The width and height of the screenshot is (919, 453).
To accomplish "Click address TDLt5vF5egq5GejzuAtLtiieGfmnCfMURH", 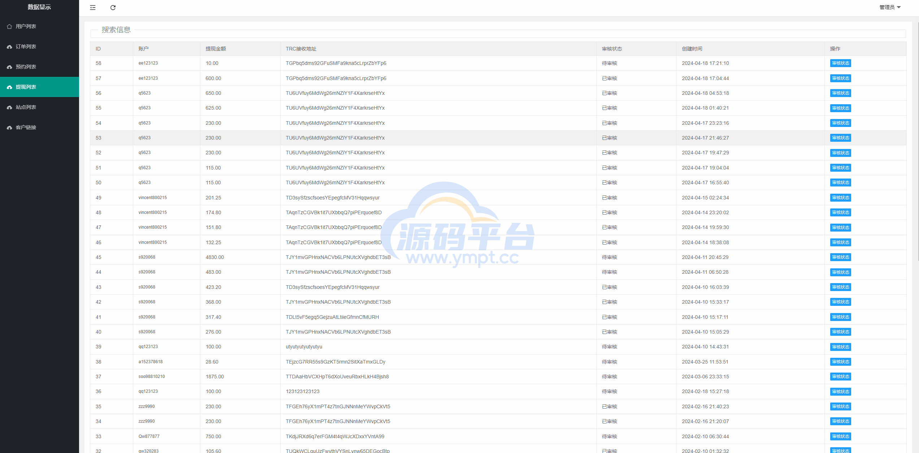I will [332, 317].
